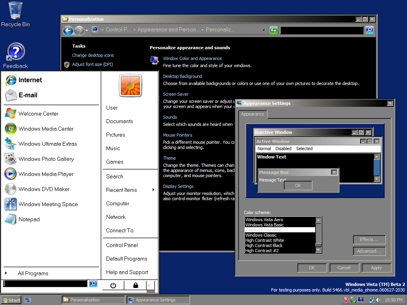The width and height of the screenshot is (407, 305).
Task: Expand All Programs list
Action: tap(33, 273)
